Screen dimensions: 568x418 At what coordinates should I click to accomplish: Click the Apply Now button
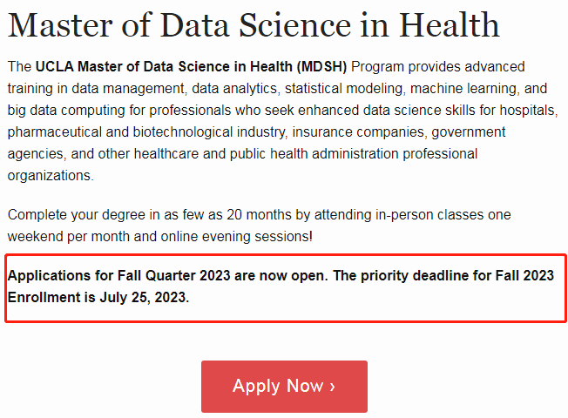pyautogui.click(x=284, y=387)
